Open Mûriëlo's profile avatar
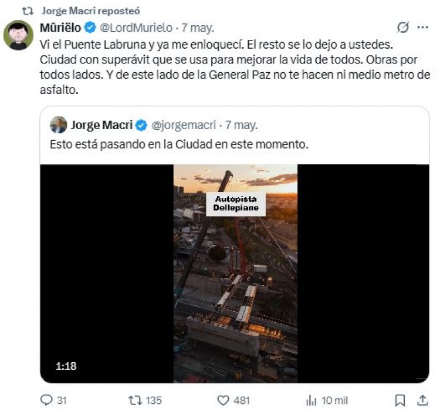This screenshot has width=440, height=415. (x=18, y=35)
